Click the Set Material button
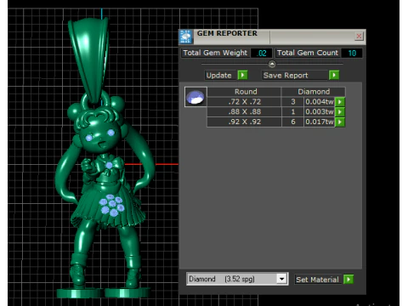 pos(318,280)
